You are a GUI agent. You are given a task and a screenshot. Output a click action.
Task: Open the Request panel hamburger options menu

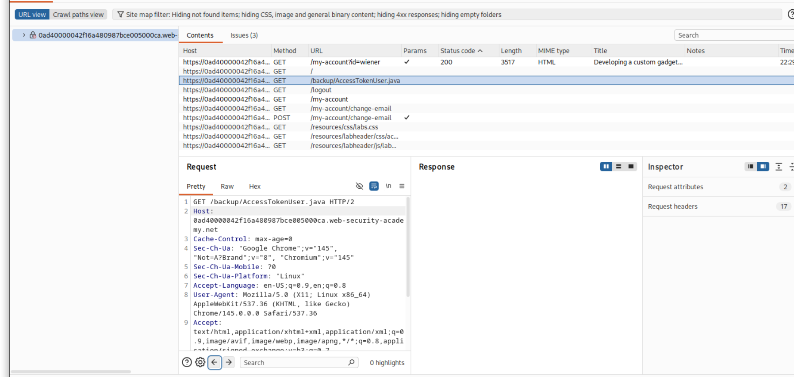[x=402, y=186]
